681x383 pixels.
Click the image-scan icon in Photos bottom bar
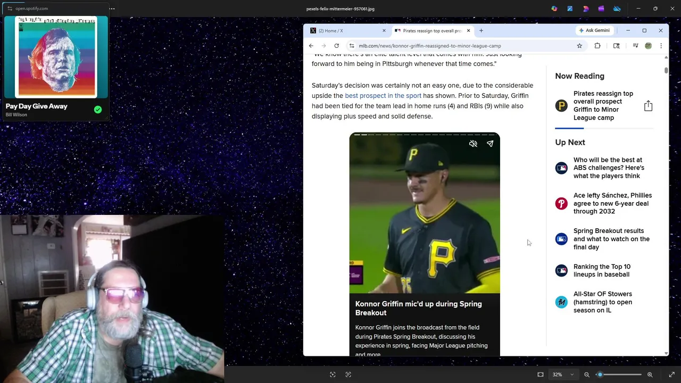point(333,374)
